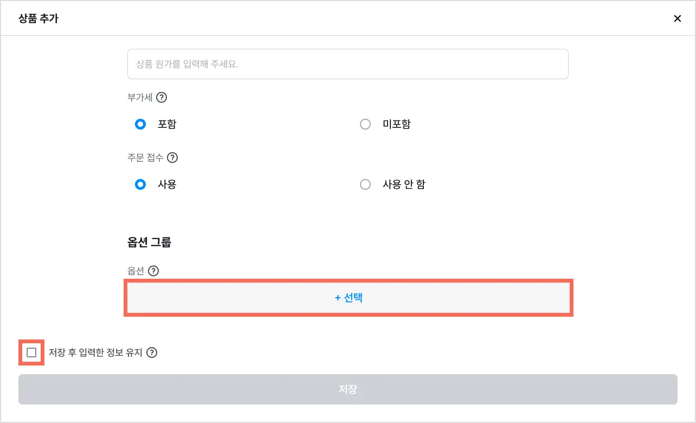Click the 부가세 help question-mark icon
The image size is (696, 423).
tap(162, 98)
